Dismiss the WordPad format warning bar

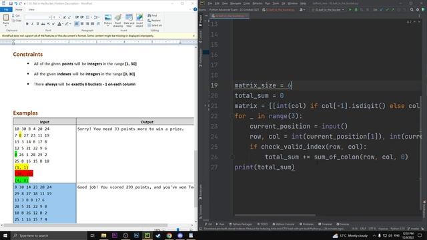point(193,35)
